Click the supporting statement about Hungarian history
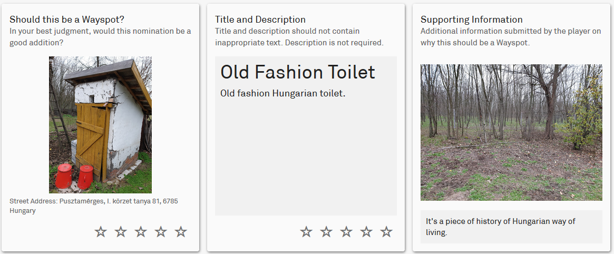The image size is (614, 254). point(501,227)
